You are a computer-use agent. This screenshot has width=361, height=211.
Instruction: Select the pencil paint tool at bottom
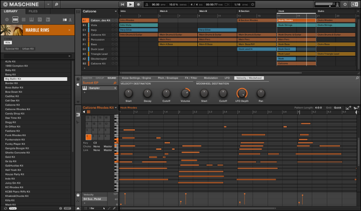[109, 208]
